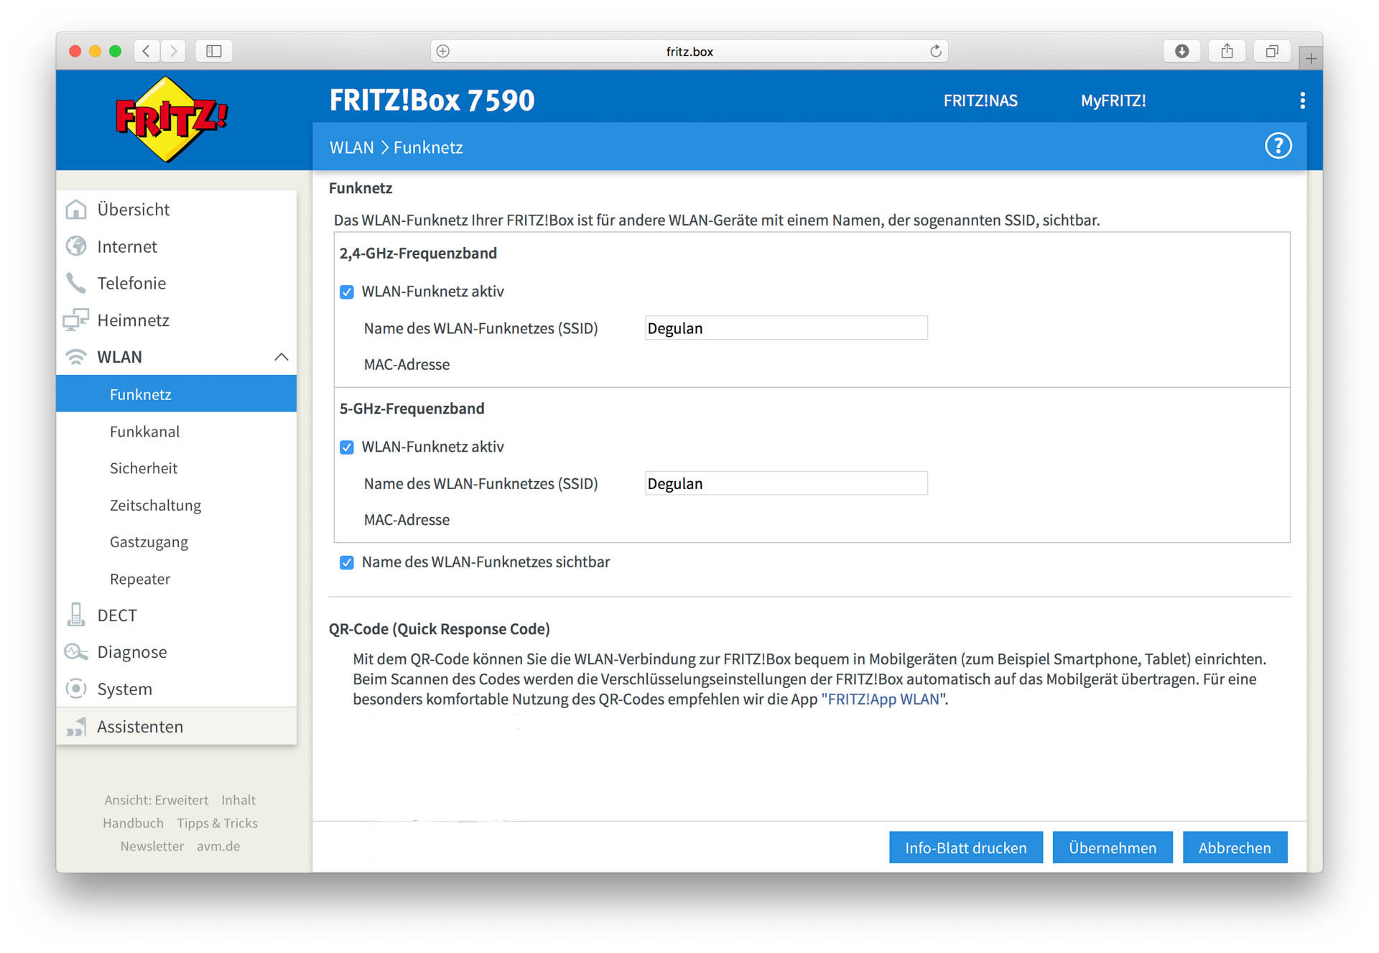
Task: Open the help question mark icon
Action: tap(1278, 146)
